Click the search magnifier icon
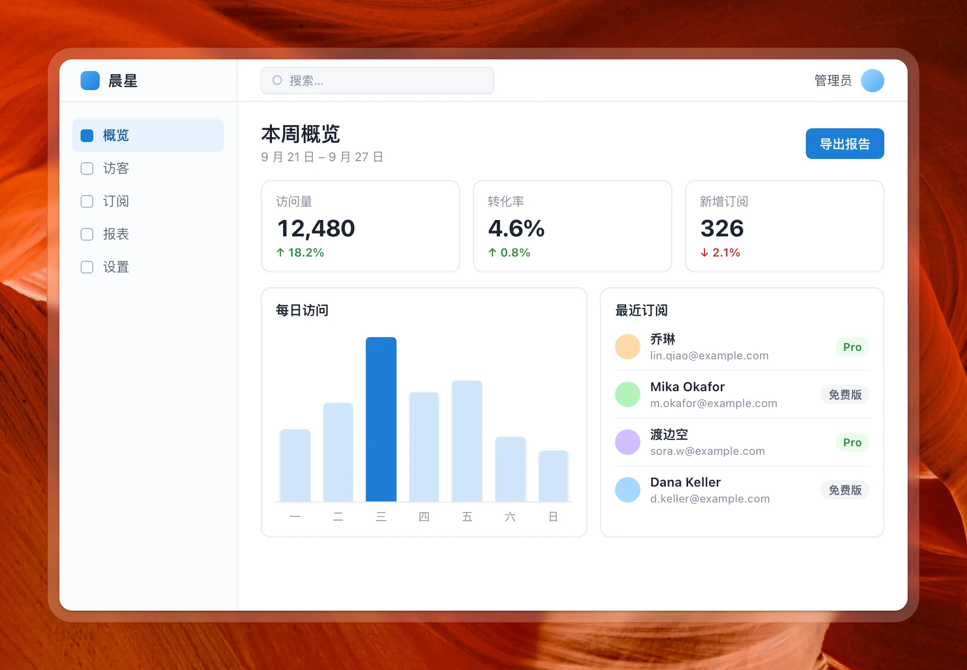This screenshot has width=967, height=670. 277,80
